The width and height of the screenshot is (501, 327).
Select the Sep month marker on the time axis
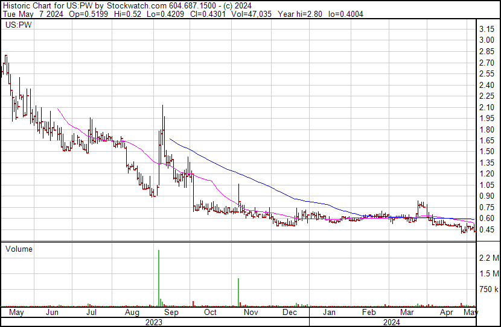(x=172, y=313)
